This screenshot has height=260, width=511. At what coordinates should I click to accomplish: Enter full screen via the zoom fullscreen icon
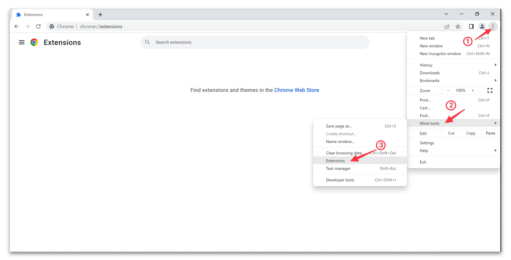click(490, 90)
